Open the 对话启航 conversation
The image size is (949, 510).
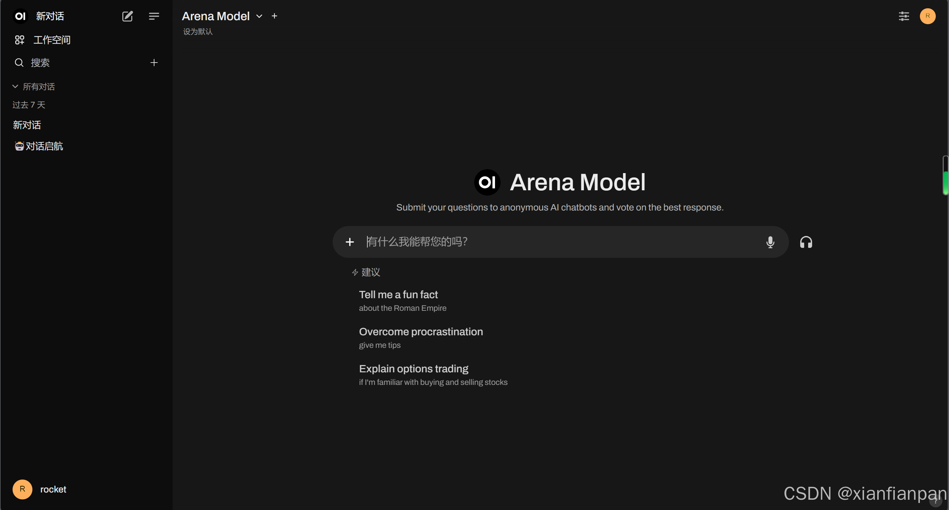click(x=44, y=146)
